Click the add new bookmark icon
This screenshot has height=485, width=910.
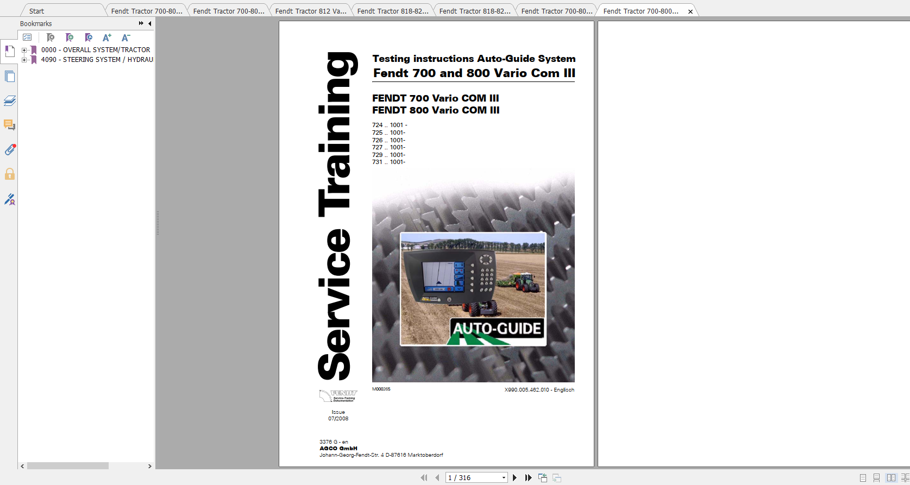coord(69,37)
